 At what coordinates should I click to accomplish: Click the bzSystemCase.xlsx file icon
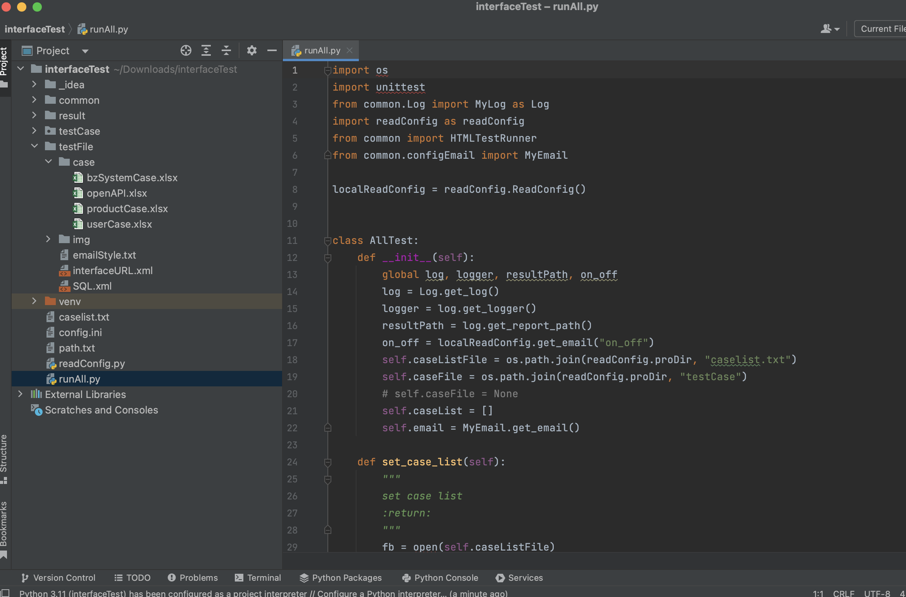[78, 178]
